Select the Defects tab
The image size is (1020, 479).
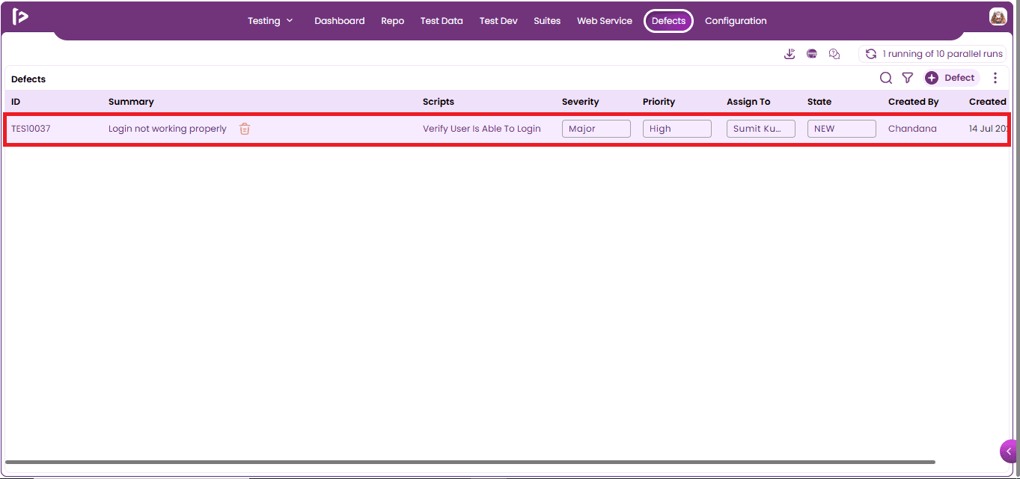[x=668, y=21]
